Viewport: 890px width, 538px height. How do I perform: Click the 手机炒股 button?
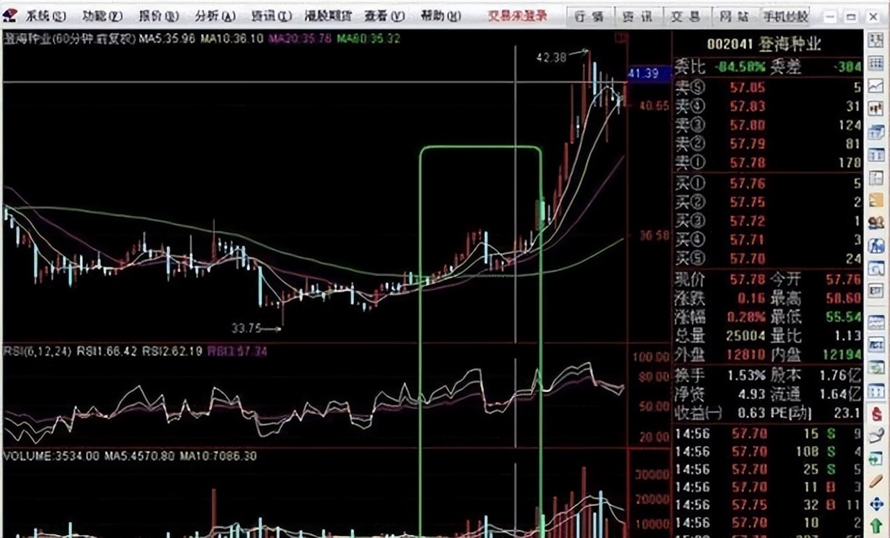click(x=786, y=16)
